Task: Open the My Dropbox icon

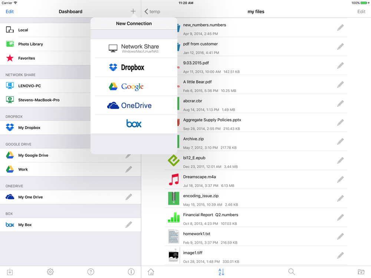Action: pyautogui.click(x=10, y=128)
